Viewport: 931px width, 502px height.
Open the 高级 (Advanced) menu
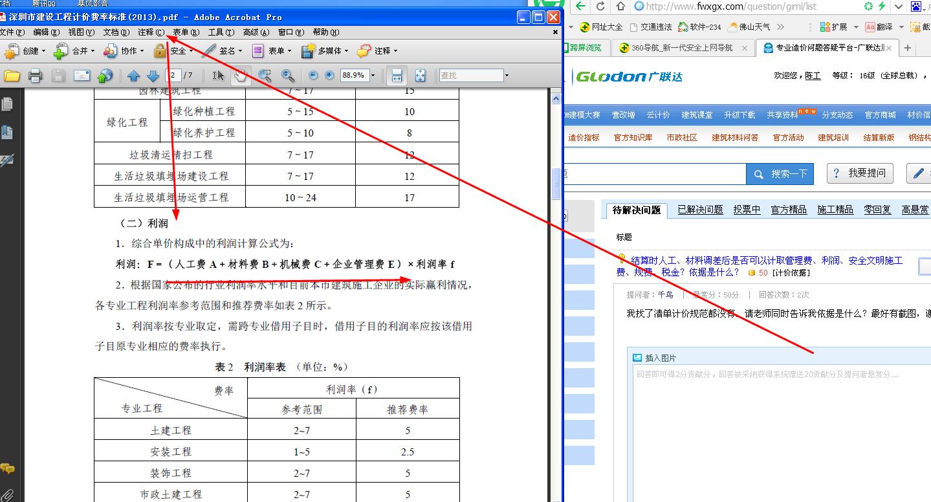[256, 32]
